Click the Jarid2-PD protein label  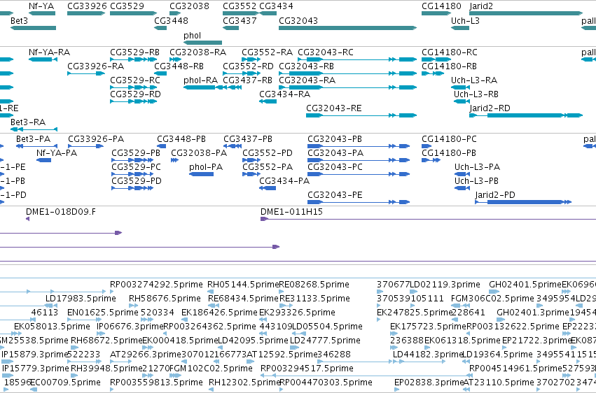click(495, 195)
